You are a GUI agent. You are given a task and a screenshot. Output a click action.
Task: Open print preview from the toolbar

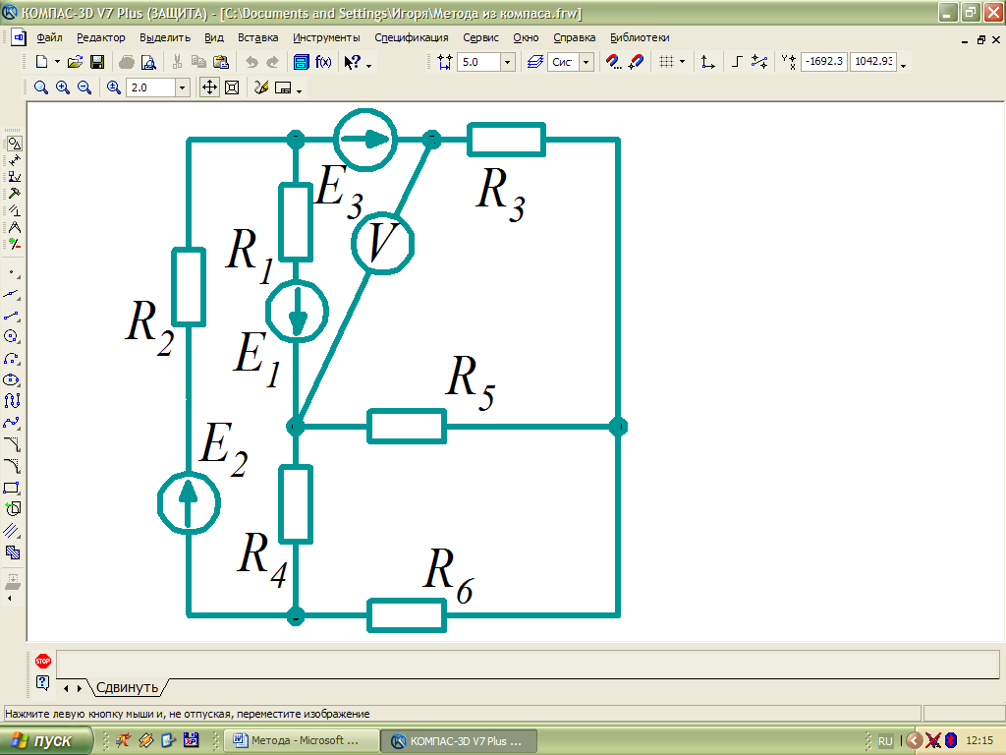[x=148, y=62]
